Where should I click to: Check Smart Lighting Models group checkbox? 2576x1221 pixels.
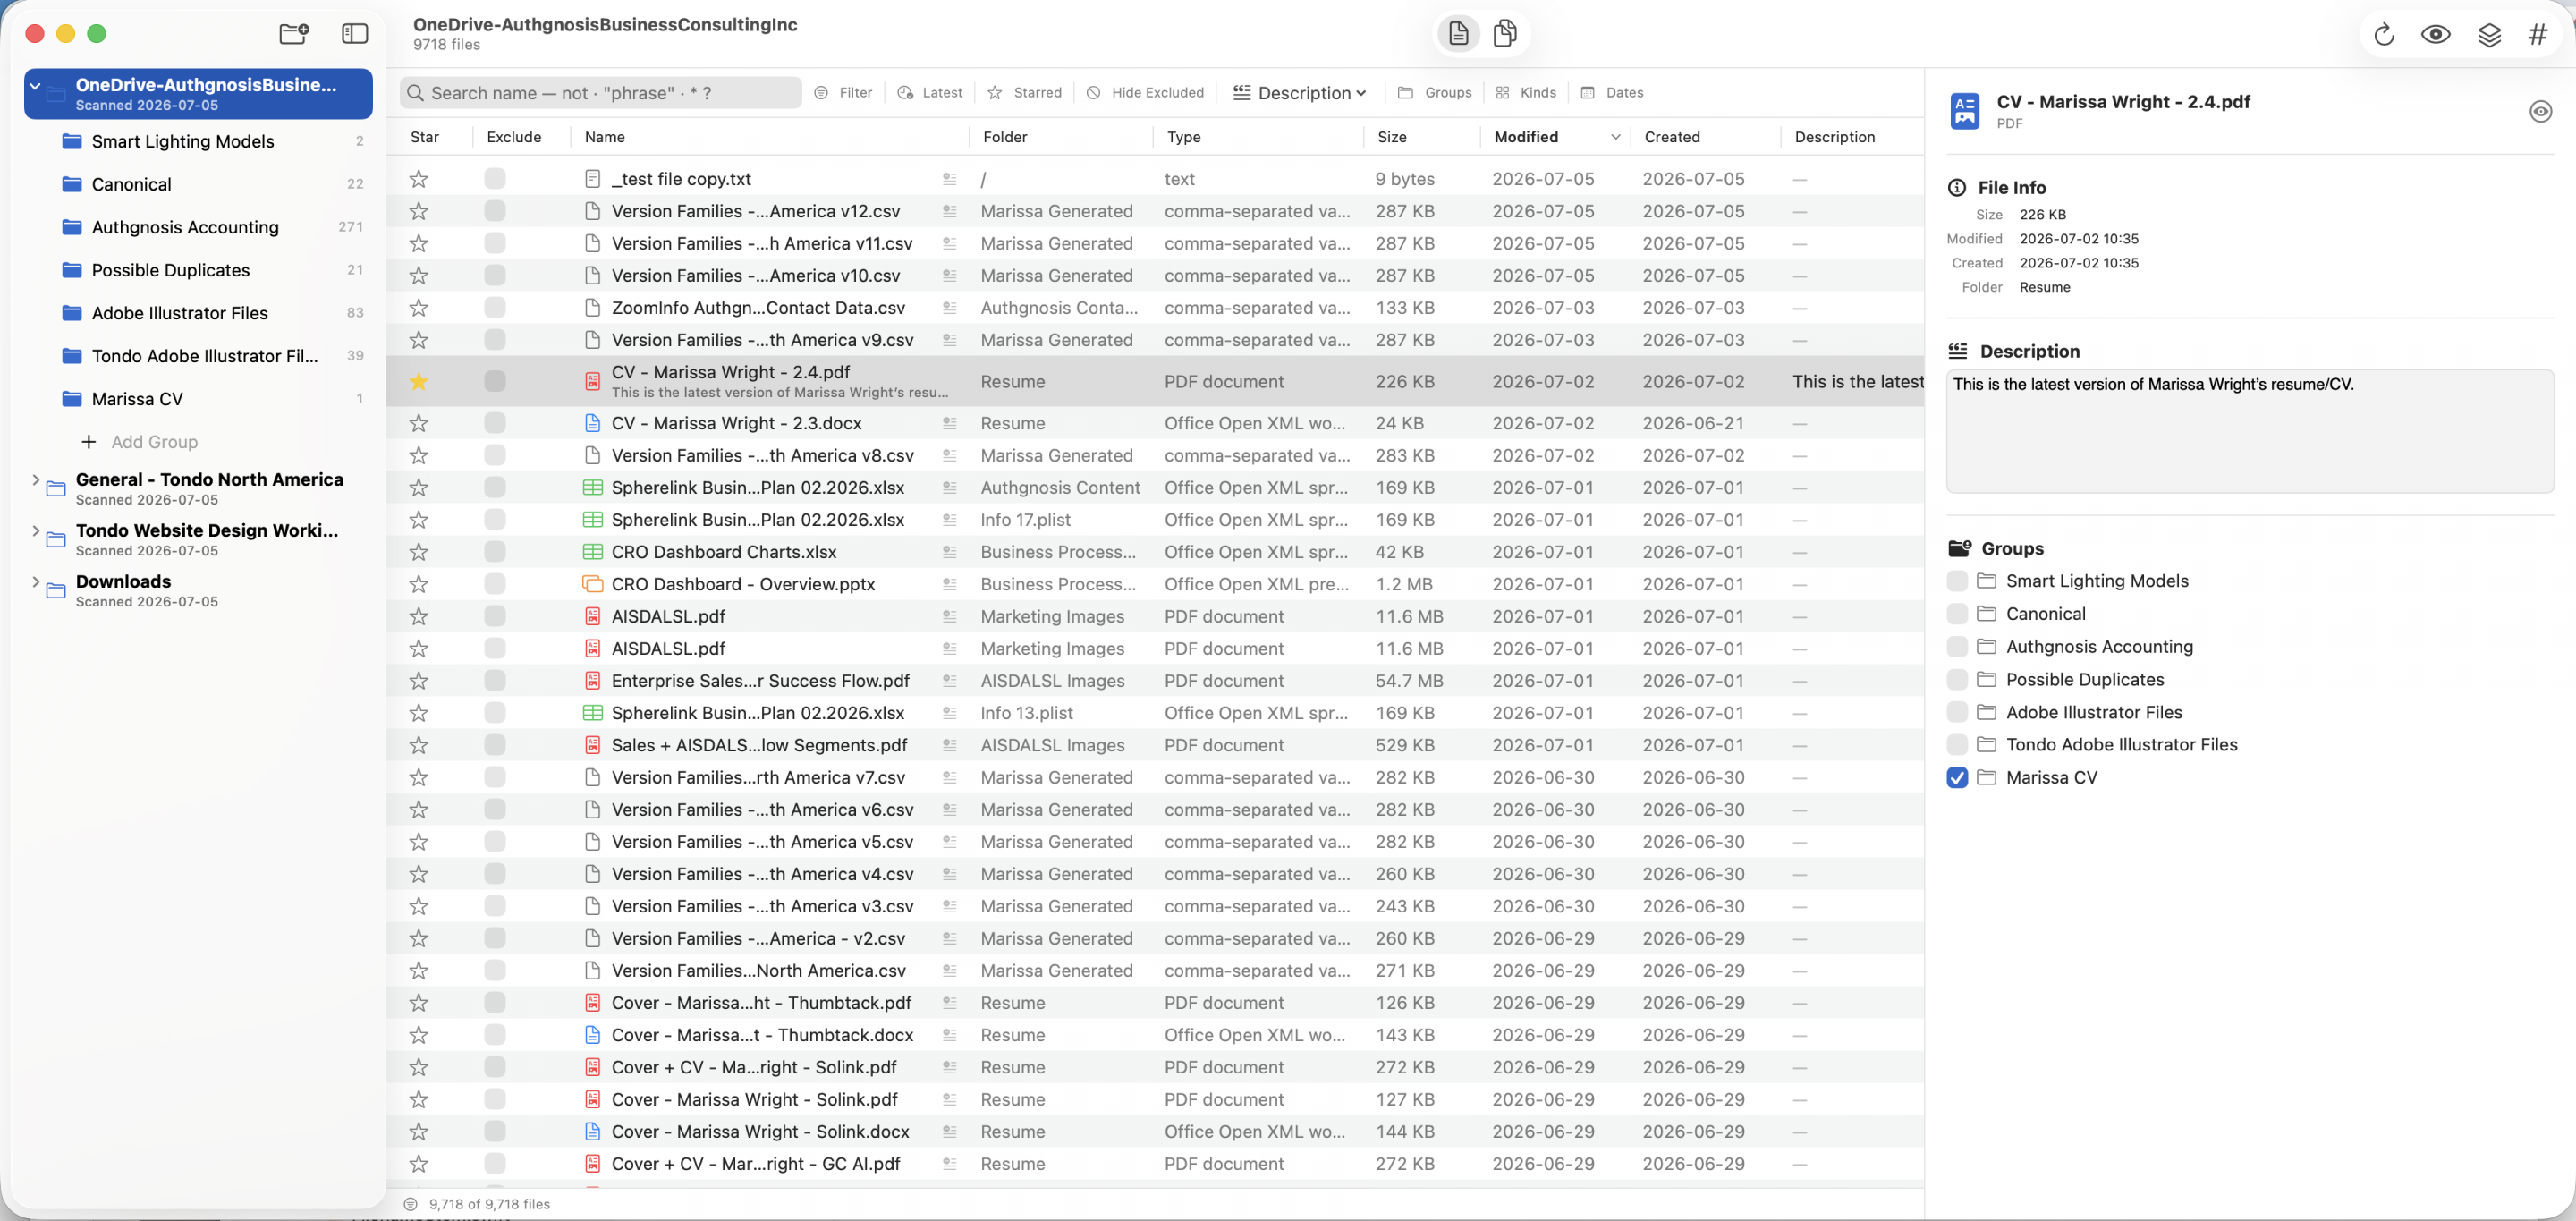pyautogui.click(x=1958, y=581)
